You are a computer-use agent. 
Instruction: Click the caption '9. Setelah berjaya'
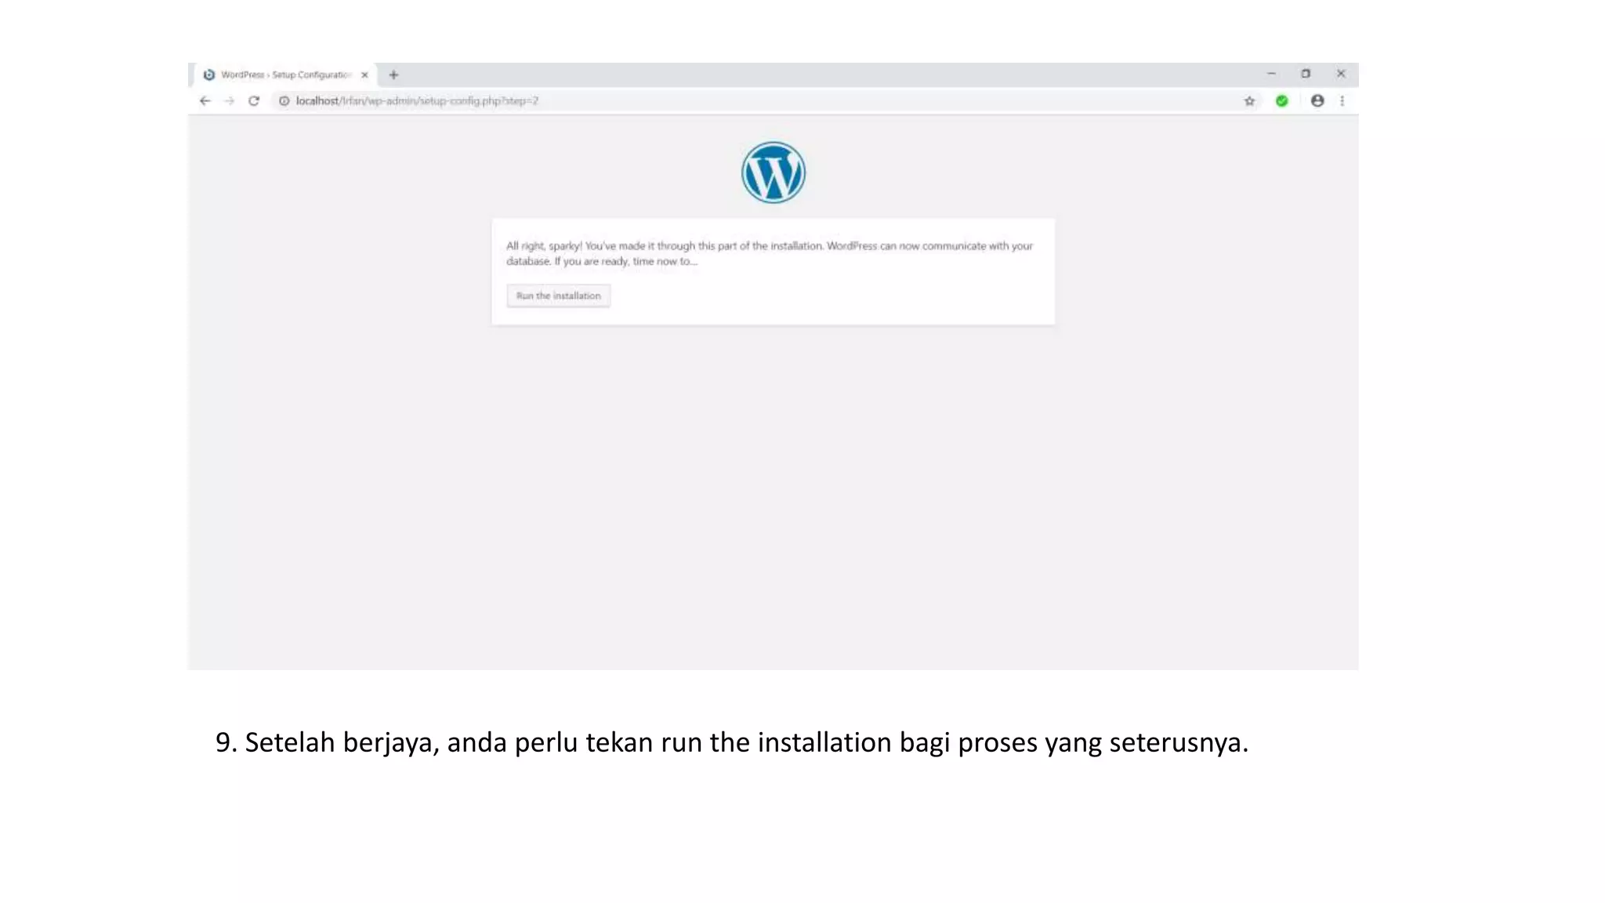325,742
